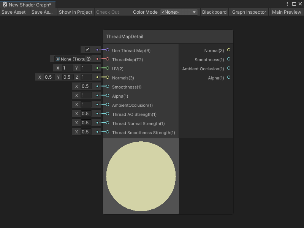Click the Save Asset button
Viewport: 304px width, 228px height.
(x=14, y=12)
